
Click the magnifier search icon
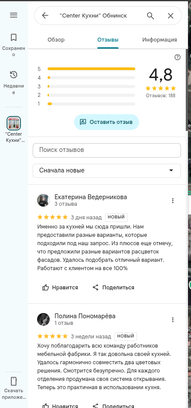click(150, 16)
